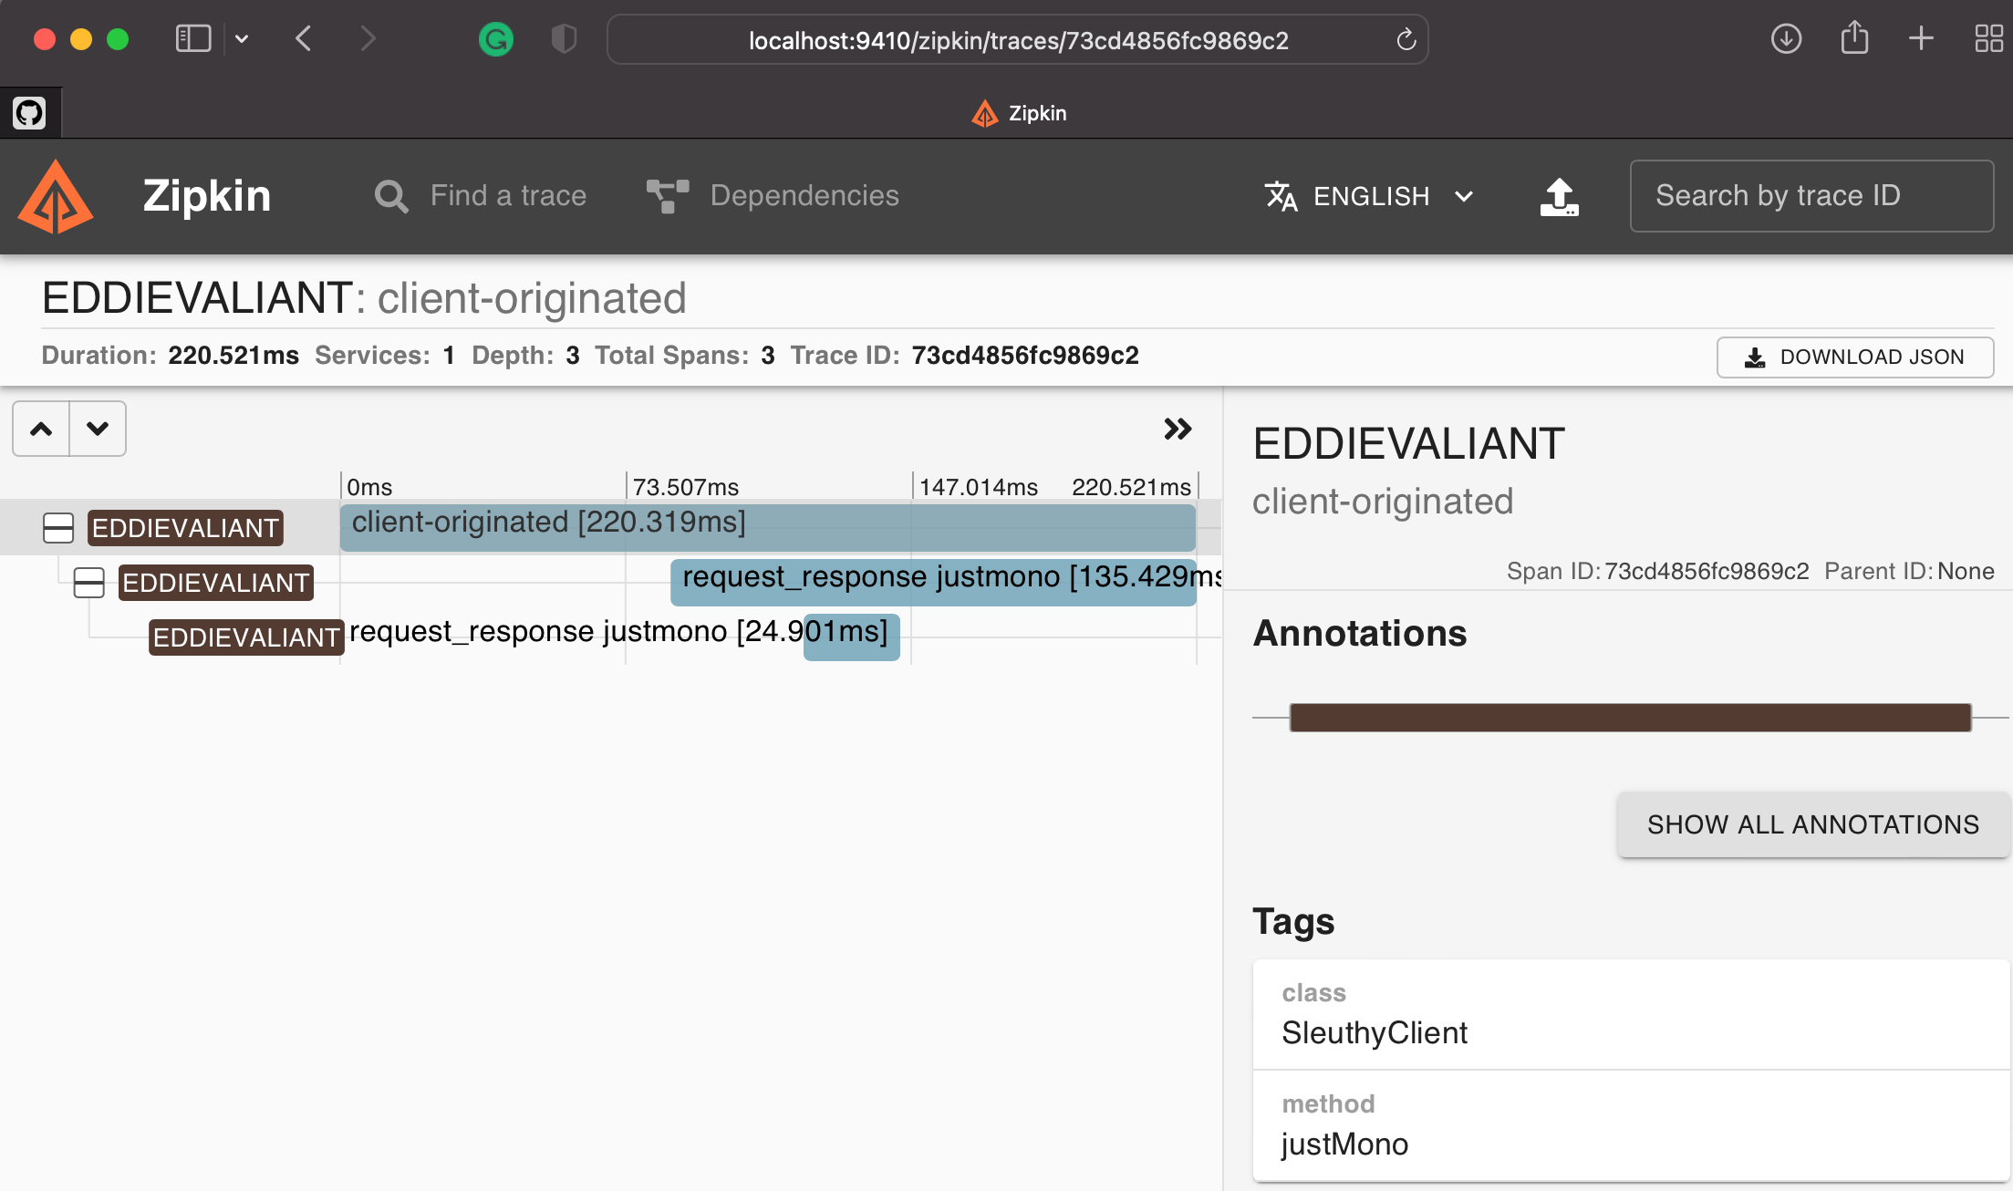Click the Grammarly extension icon
2013x1191 pixels.
tap(495, 39)
